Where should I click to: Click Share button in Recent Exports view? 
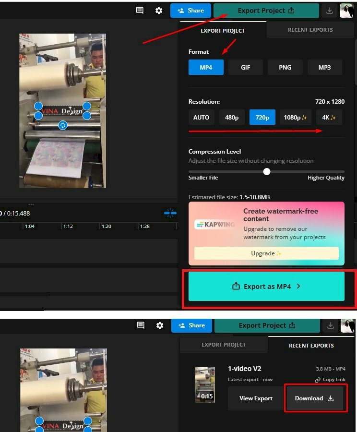[191, 325]
